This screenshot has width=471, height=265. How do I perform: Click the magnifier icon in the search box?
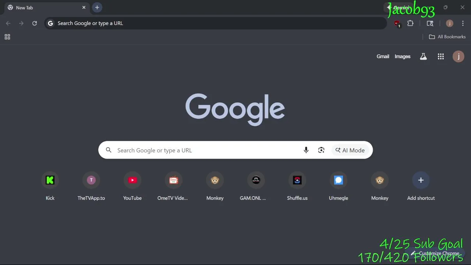tap(109, 150)
